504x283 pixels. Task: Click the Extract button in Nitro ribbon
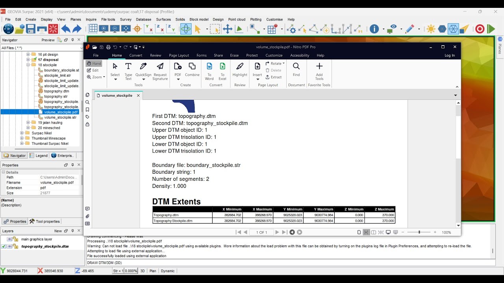273,77
